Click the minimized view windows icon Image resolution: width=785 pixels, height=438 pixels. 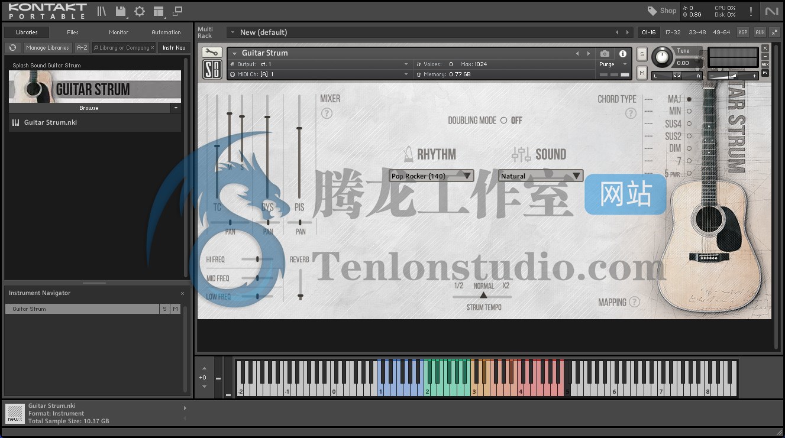[177, 11]
